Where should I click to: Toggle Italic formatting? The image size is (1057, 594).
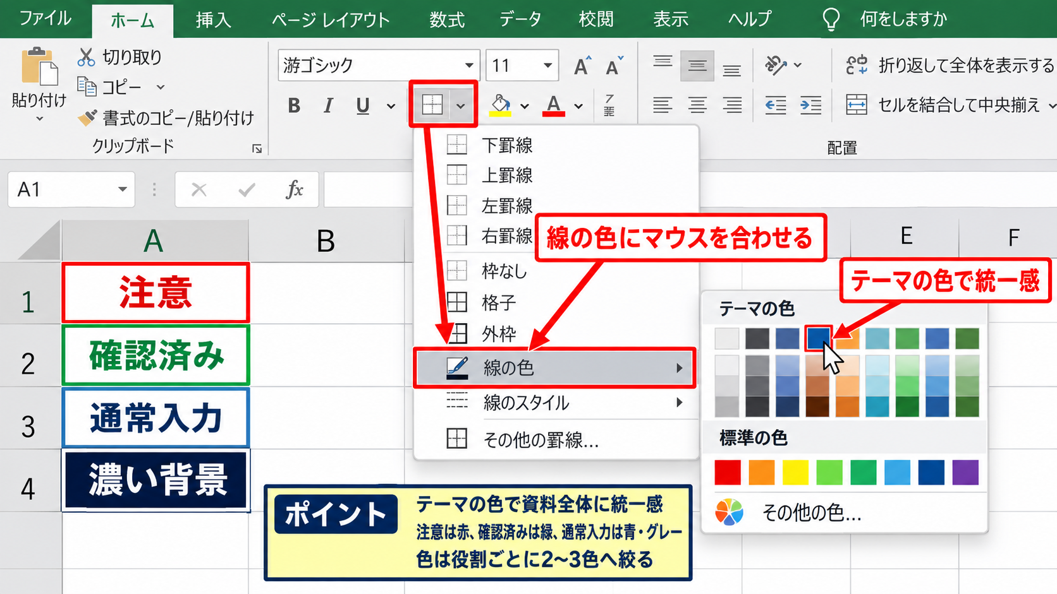click(328, 105)
